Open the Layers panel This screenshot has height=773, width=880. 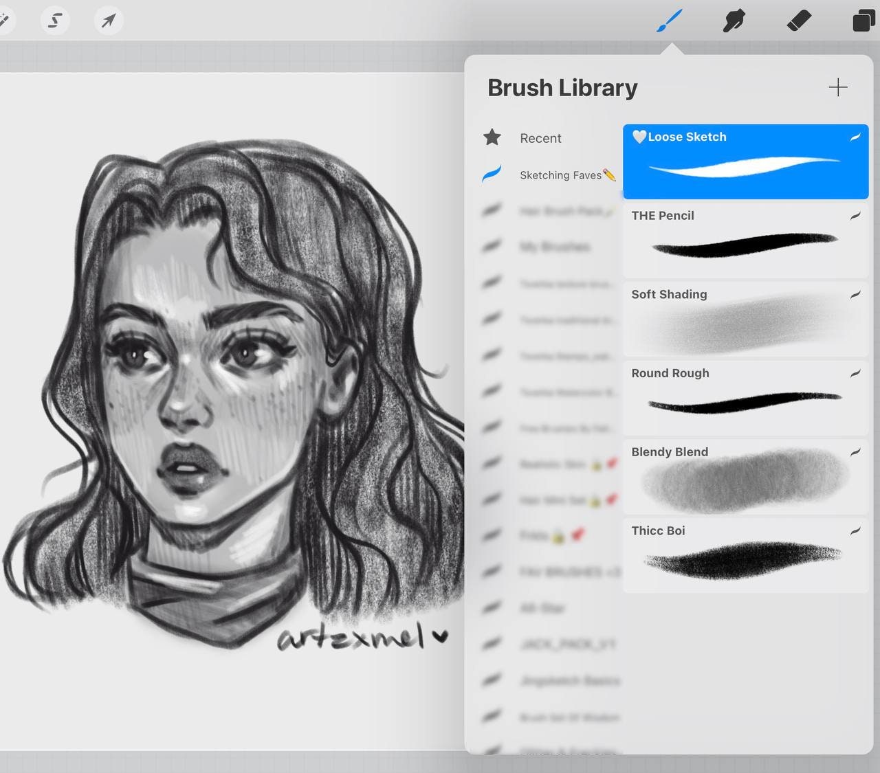point(862,21)
